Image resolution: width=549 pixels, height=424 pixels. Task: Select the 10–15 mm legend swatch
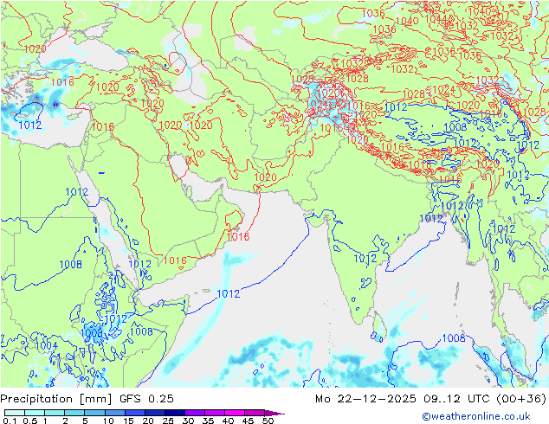coord(114,413)
